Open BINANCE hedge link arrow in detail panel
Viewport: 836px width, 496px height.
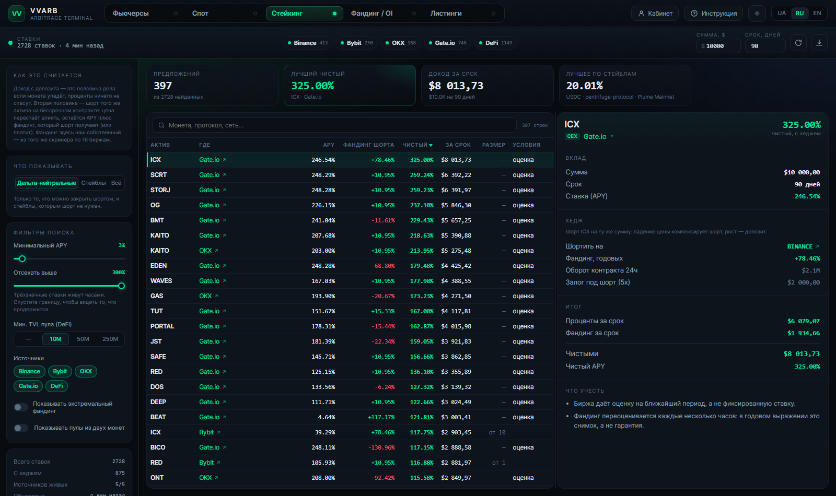[x=817, y=246]
